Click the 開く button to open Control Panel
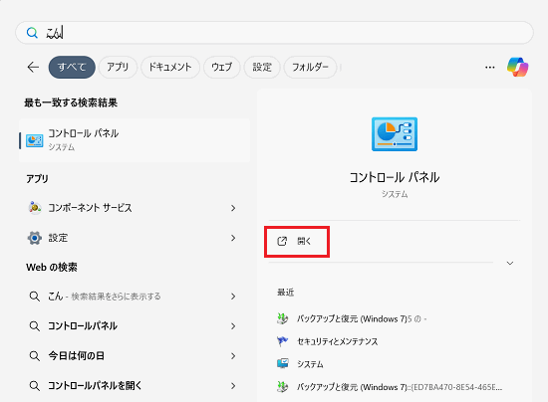 point(297,242)
